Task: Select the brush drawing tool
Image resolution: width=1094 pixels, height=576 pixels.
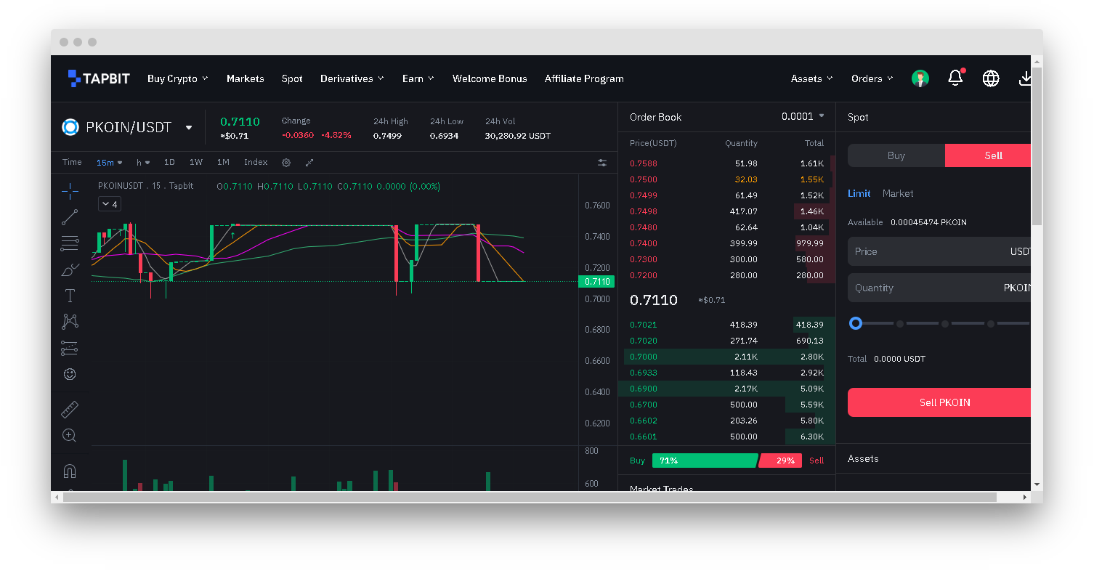Action: 70,269
